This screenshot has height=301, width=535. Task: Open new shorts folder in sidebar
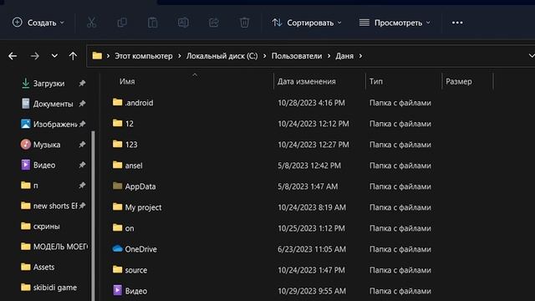point(54,206)
